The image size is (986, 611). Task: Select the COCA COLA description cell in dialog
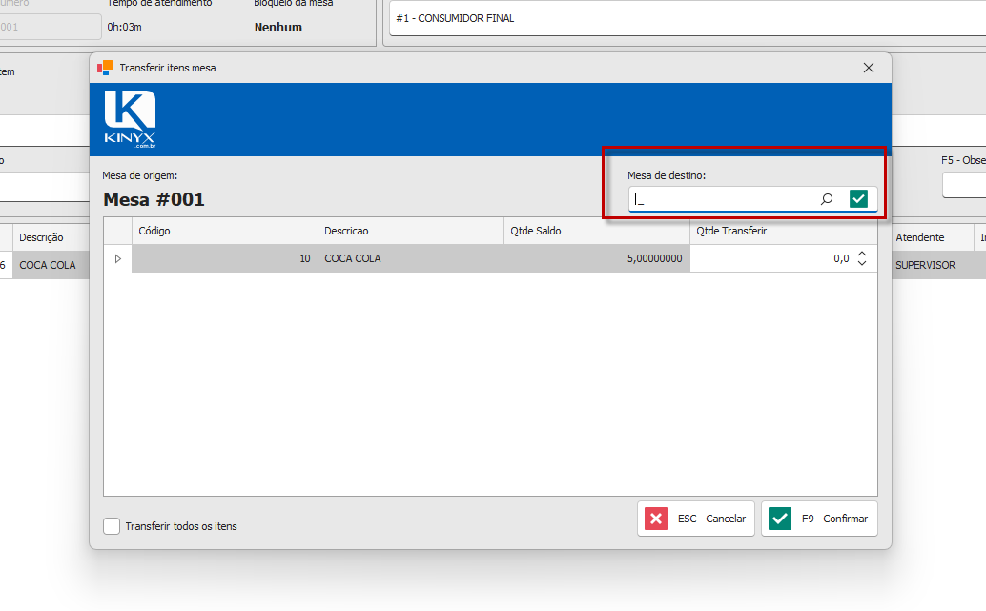pos(411,258)
